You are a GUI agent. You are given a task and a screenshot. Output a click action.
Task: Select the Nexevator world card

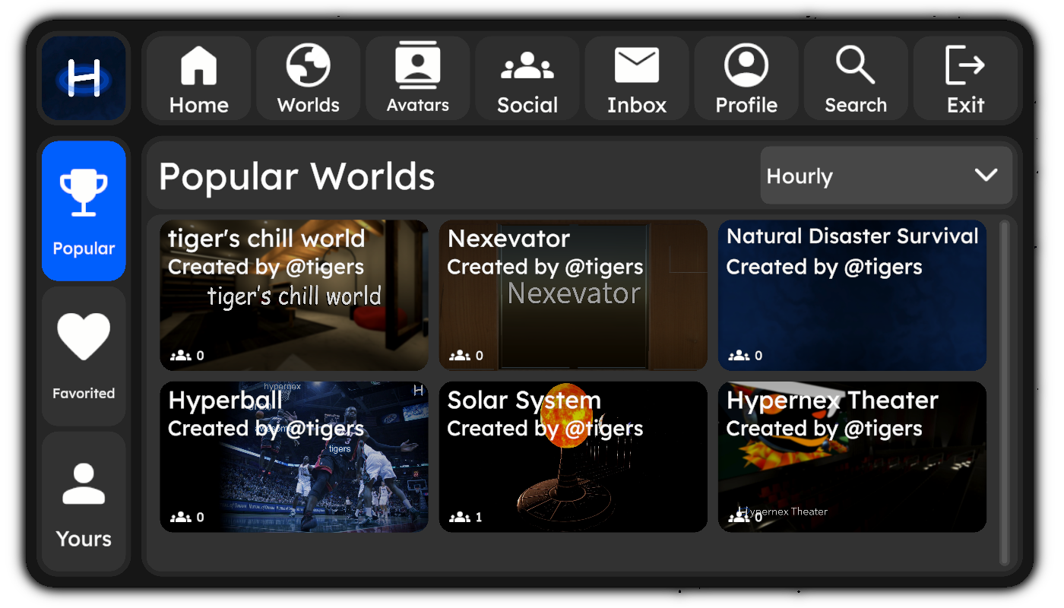(573, 295)
